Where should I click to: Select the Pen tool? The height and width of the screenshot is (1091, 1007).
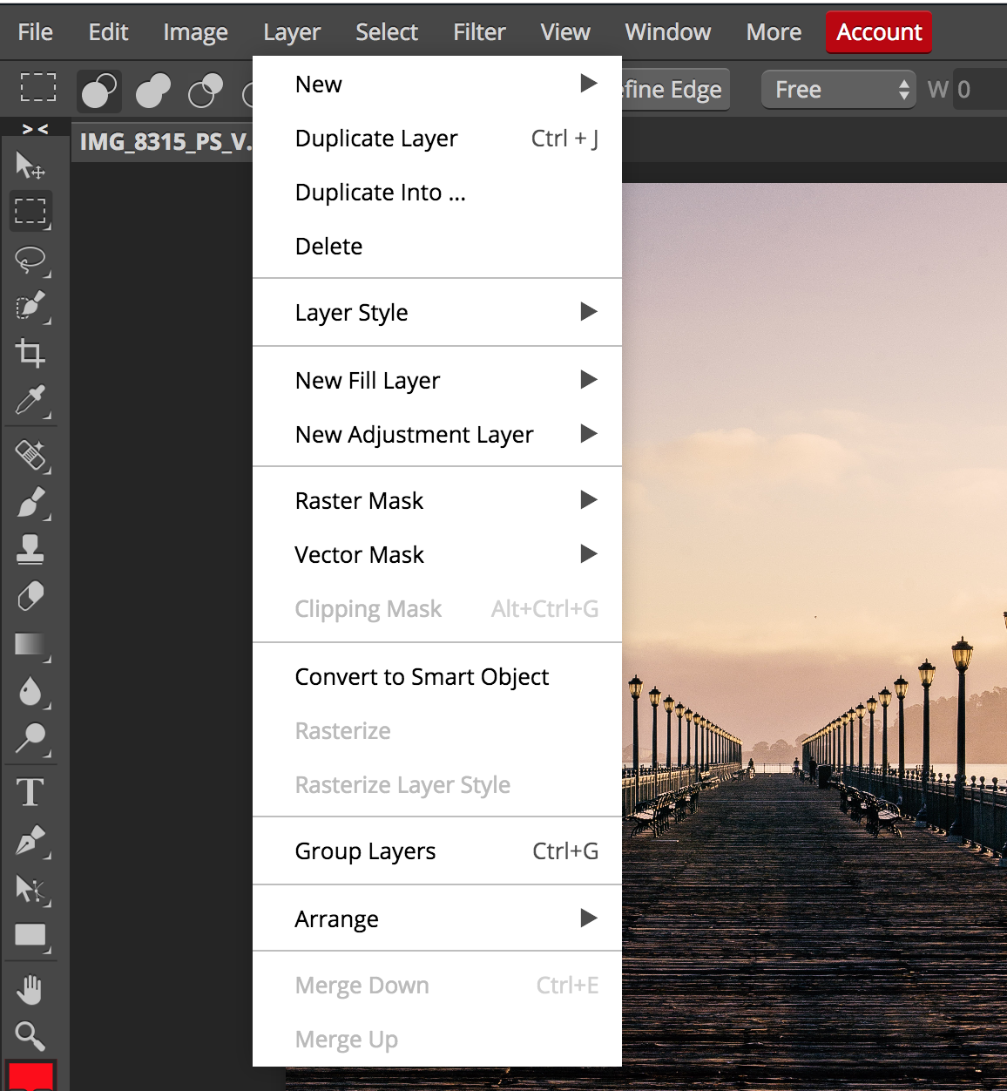pos(30,839)
